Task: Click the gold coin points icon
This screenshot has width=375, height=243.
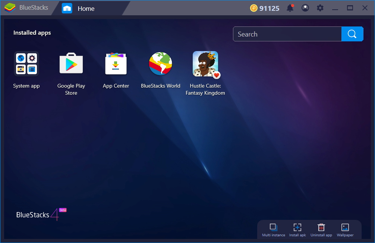Action: point(254,8)
